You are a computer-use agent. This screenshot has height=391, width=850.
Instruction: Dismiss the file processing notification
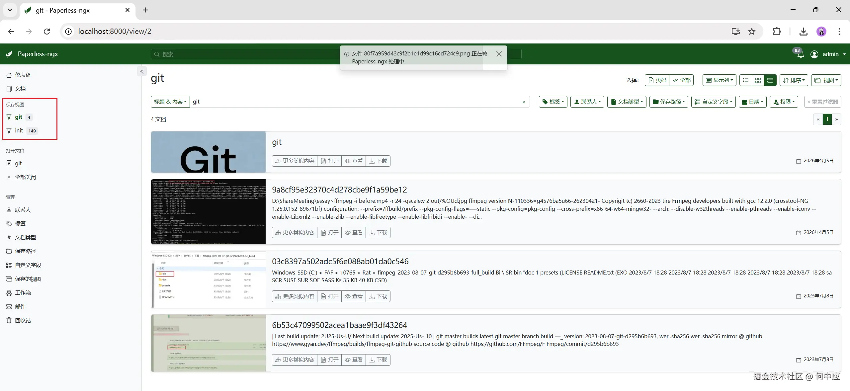click(499, 54)
